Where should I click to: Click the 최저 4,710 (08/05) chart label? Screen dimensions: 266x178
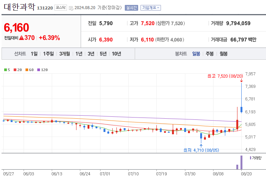point(201,150)
